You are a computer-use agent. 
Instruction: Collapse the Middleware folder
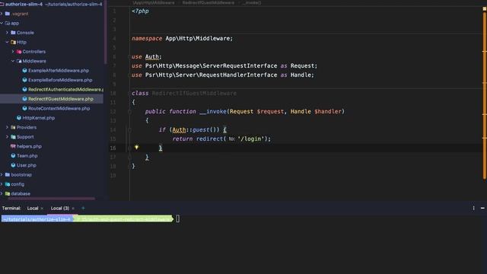point(13,61)
